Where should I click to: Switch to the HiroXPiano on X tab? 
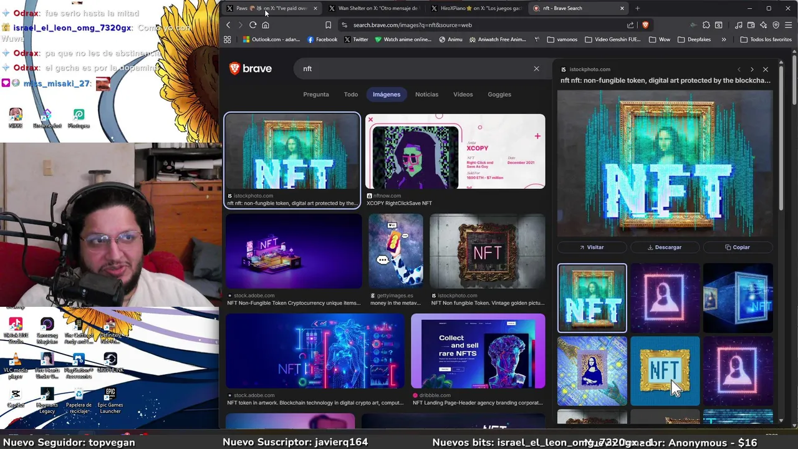(477, 8)
